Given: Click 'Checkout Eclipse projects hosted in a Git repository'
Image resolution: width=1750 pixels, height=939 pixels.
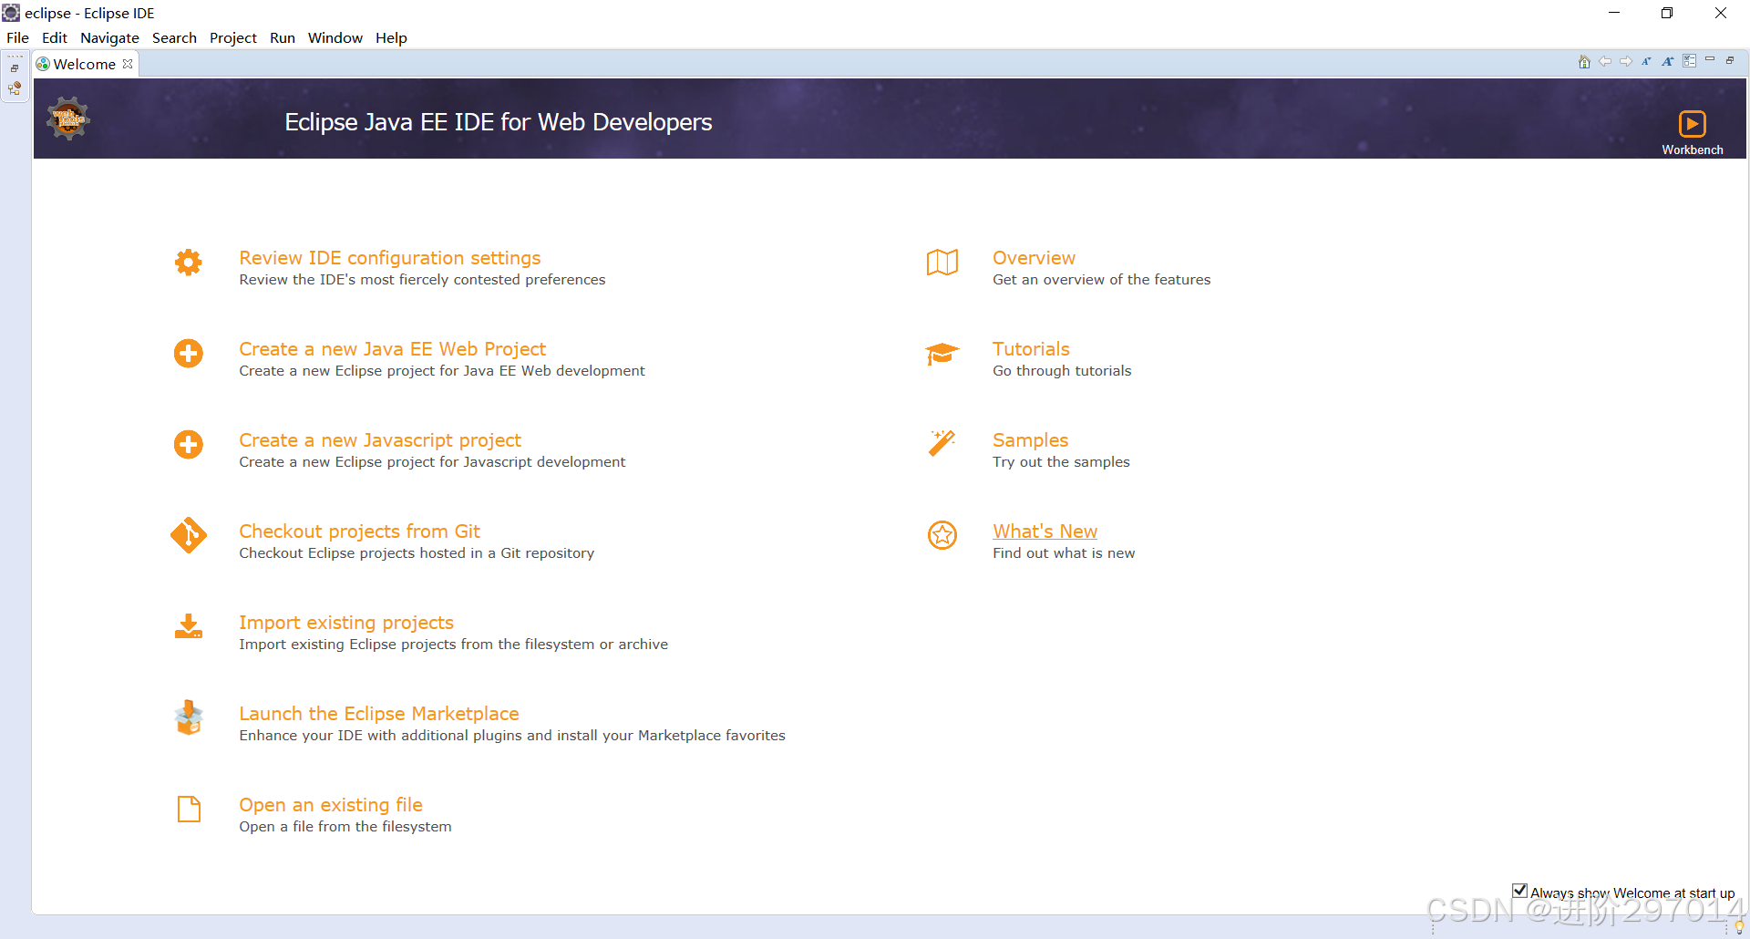Looking at the screenshot, I should tap(417, 553).
